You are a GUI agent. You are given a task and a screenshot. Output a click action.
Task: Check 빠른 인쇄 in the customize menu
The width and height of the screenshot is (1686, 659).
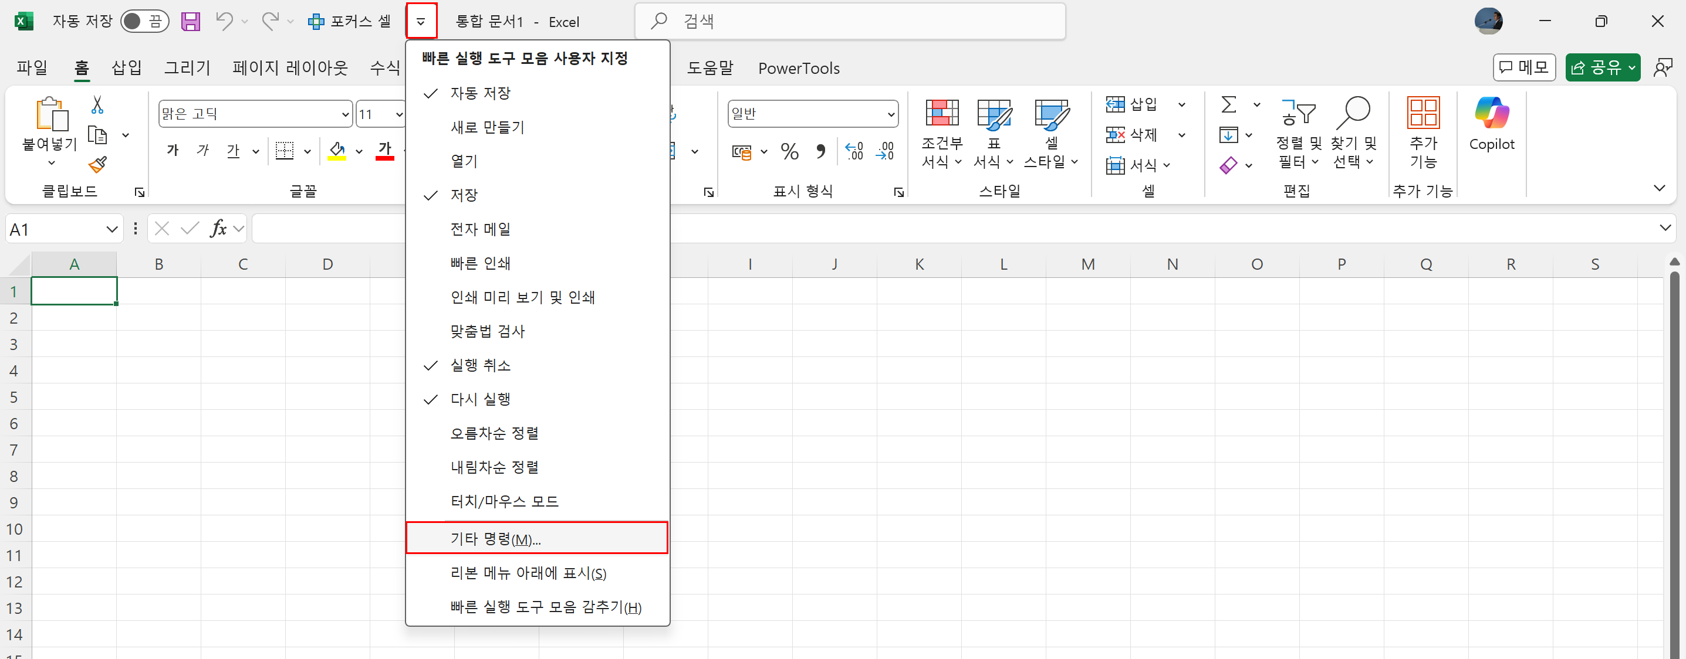click(481, 263)
